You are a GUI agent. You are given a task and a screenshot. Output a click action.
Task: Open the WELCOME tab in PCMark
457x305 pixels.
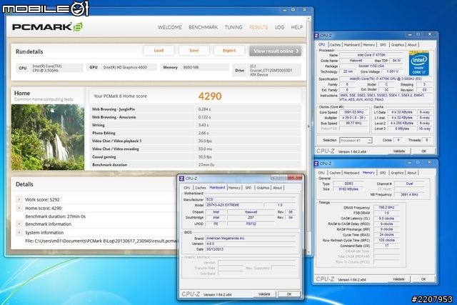[170, 27]
